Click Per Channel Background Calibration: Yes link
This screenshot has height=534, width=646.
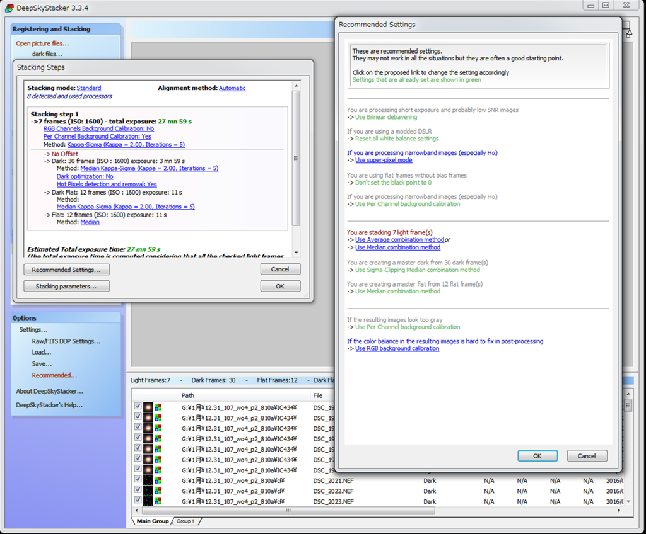point(97,136)
